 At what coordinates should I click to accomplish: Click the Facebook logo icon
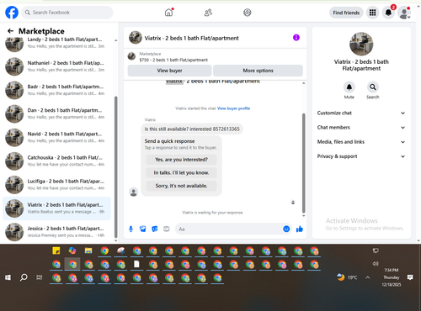(x=12, y=13)
